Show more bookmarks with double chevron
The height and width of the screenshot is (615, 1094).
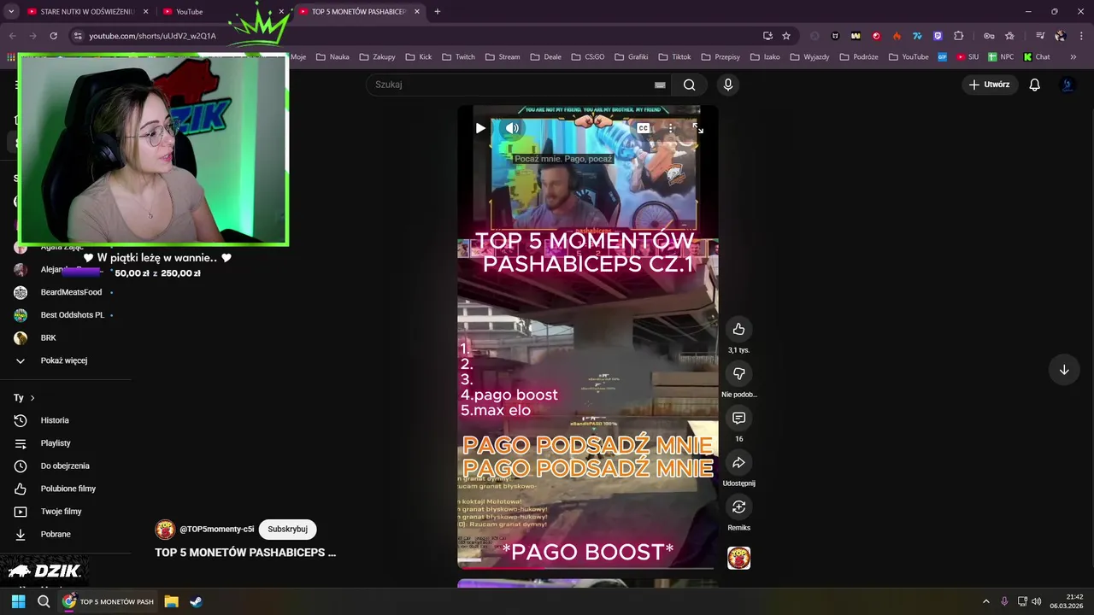(x=1073, y=57)
